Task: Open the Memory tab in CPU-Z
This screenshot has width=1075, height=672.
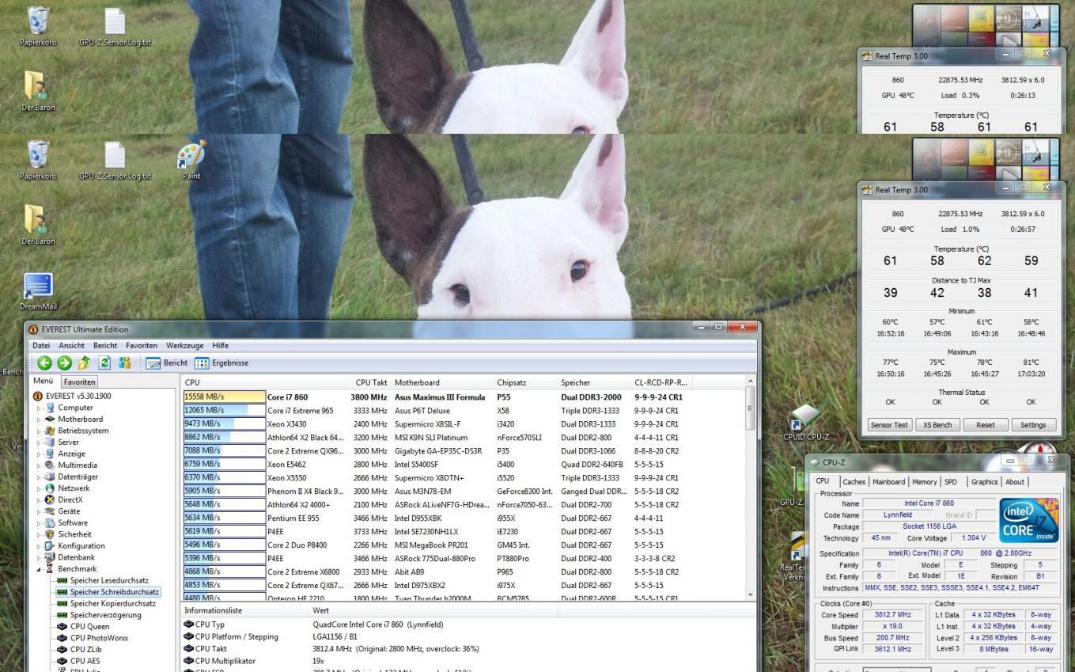Action: pyautogui.click(x=924, y=481)
